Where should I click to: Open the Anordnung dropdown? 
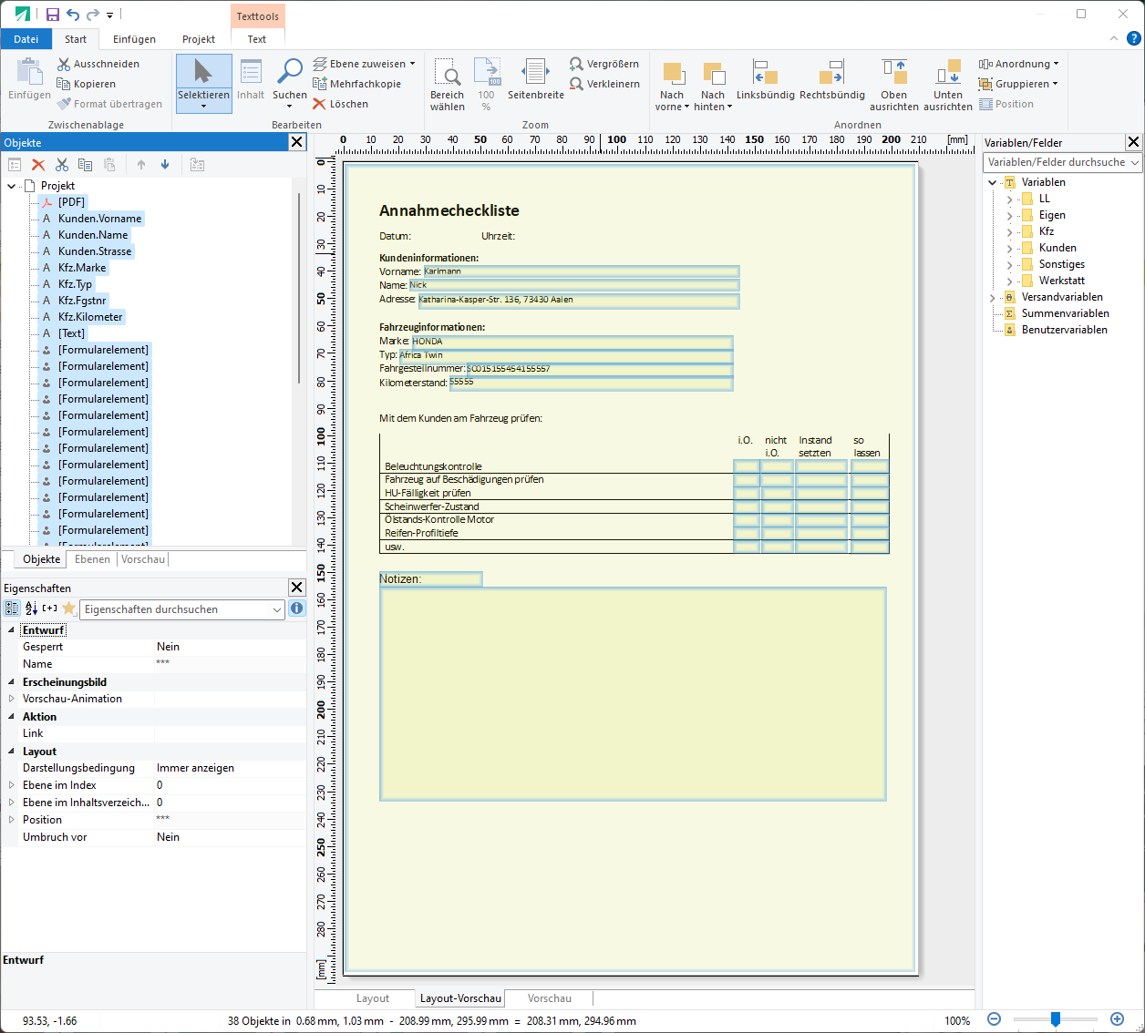pyautogui.click(x=1018, y=64)
